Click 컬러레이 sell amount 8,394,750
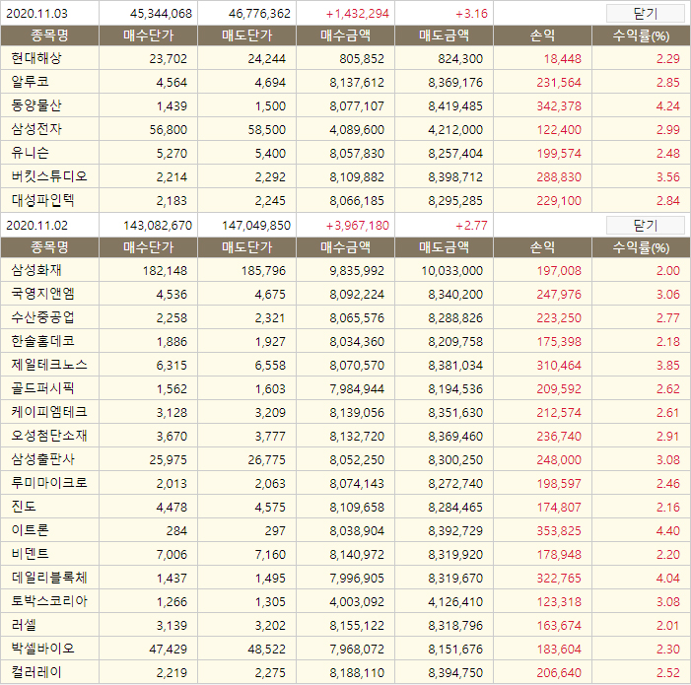The height and width of the screenshot is (685, 691). coord(455,673)
